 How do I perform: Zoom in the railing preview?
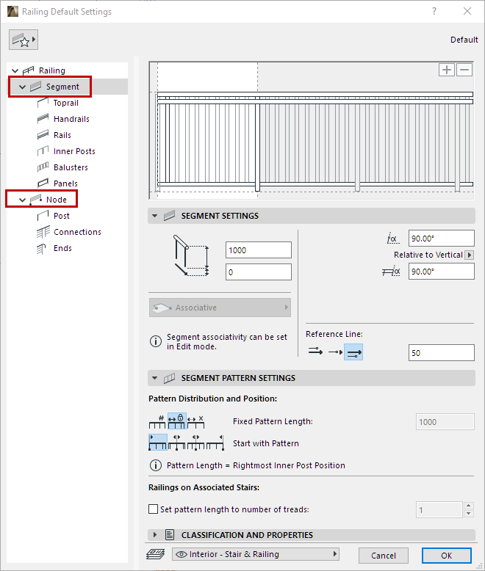(x=446, y=70)
